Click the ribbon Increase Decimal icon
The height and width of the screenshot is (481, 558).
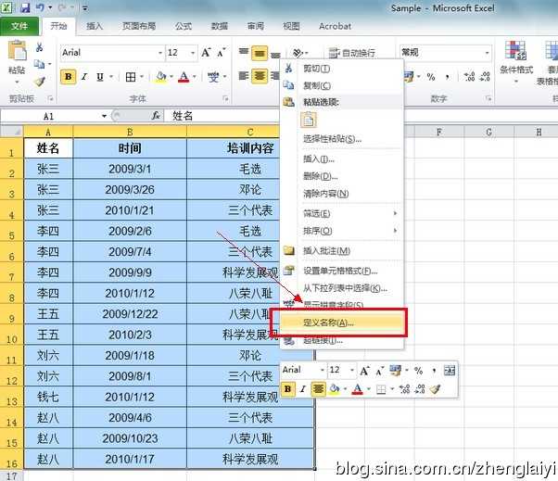(469, 77)
